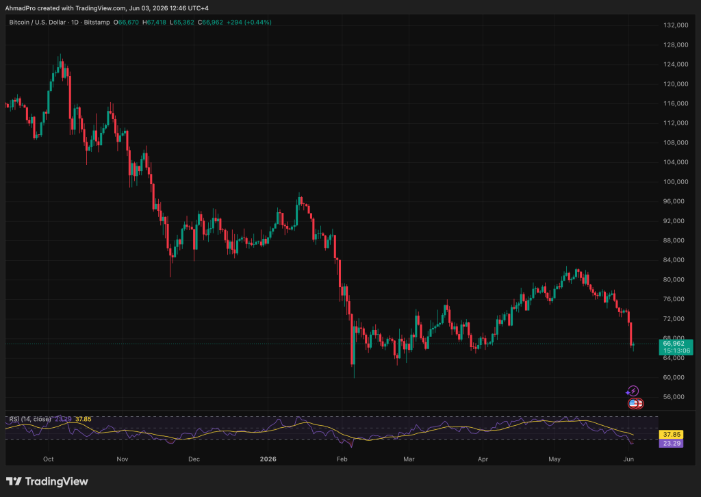This screenshot has width=701, height=497.
Task: Select the Feb marker on the time axis
Action: coord(342,459)
